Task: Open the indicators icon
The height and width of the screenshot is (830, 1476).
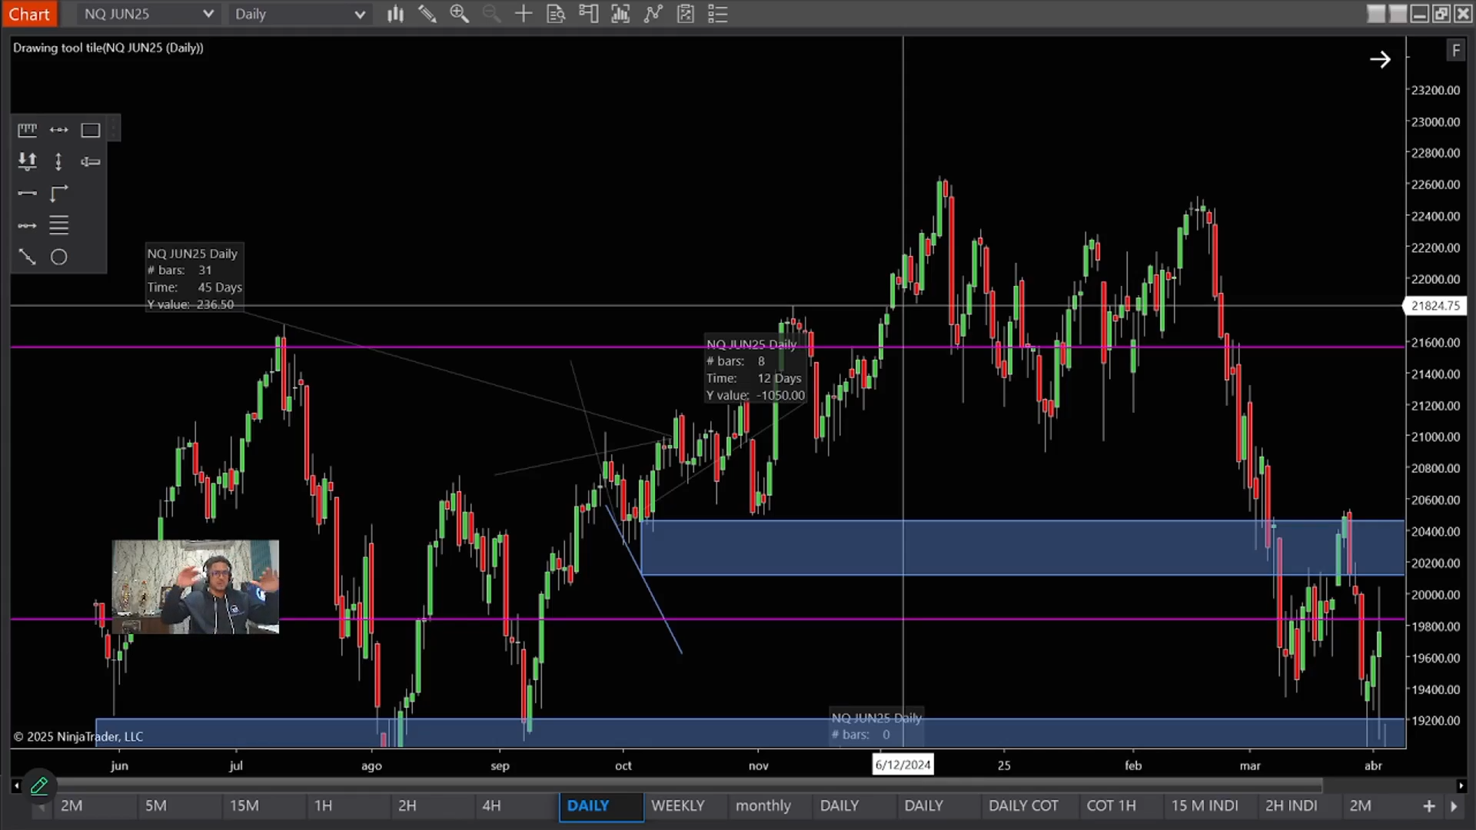Action: point(620,14)
